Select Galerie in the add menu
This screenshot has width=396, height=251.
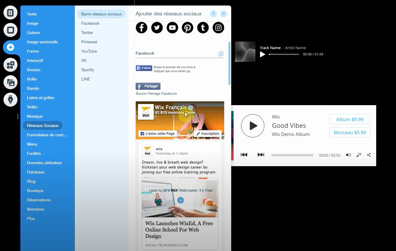(x=33, y=33)
